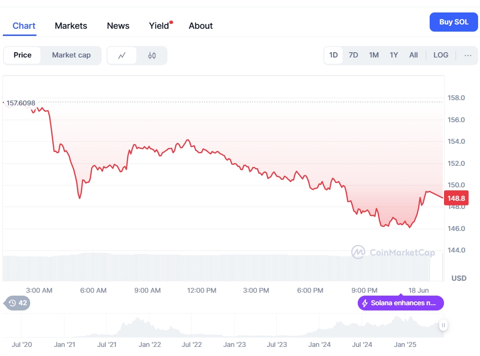480x356 pixels.
Task: Select the 1D time range
Action: coord(333,55)
